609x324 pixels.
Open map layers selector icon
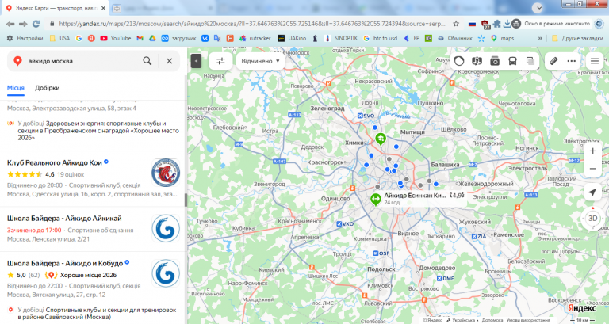coord(530,61)
